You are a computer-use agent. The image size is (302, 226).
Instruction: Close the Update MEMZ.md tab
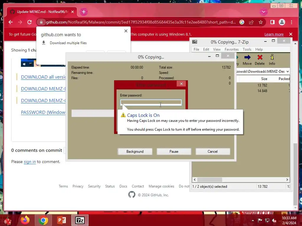pyautogui.click(x=73, y=12)
